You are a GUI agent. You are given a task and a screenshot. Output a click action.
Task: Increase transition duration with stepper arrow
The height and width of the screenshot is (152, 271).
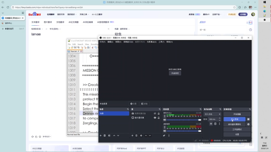(x=220, y=119)
